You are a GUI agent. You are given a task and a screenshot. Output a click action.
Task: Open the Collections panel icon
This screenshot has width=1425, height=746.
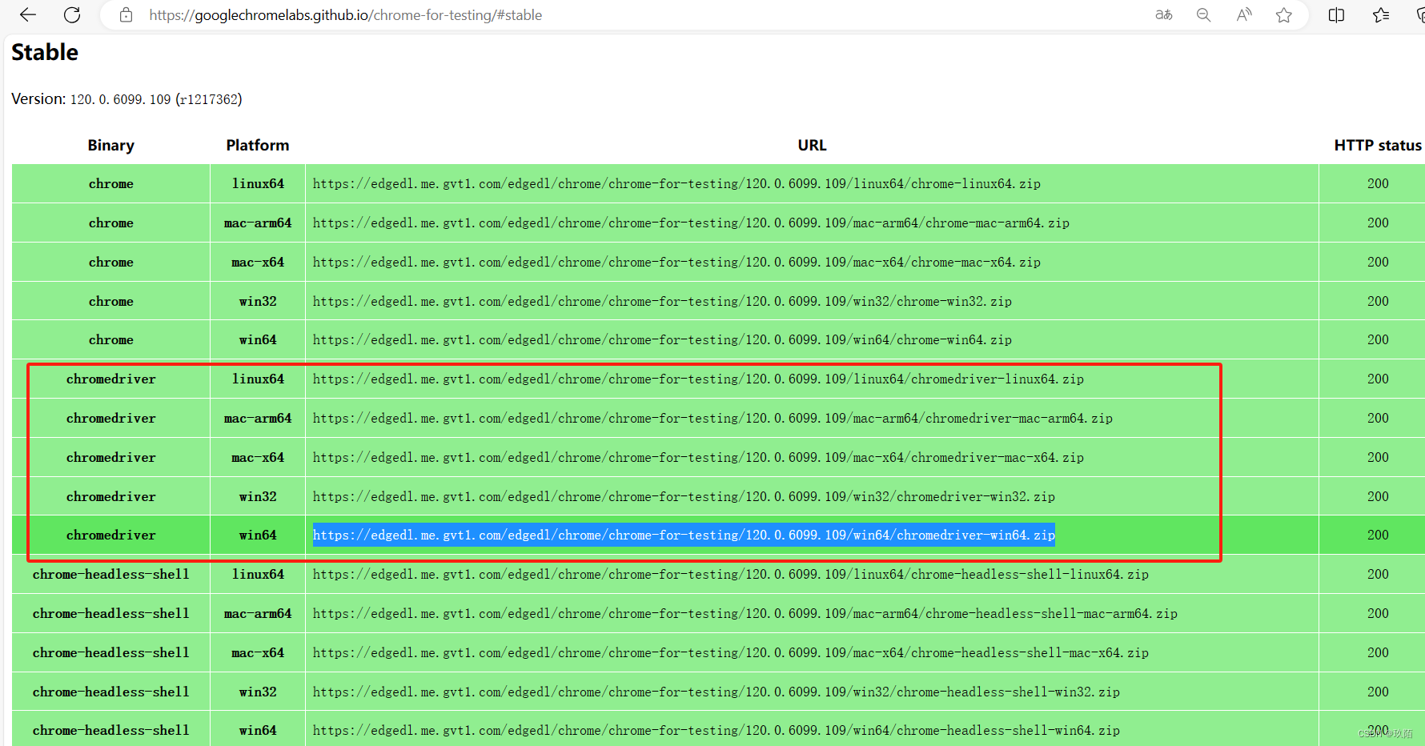point(1419,14)
